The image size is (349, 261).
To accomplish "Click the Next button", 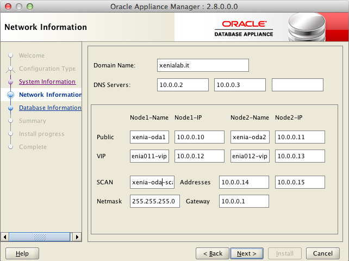I will (247, 253).
